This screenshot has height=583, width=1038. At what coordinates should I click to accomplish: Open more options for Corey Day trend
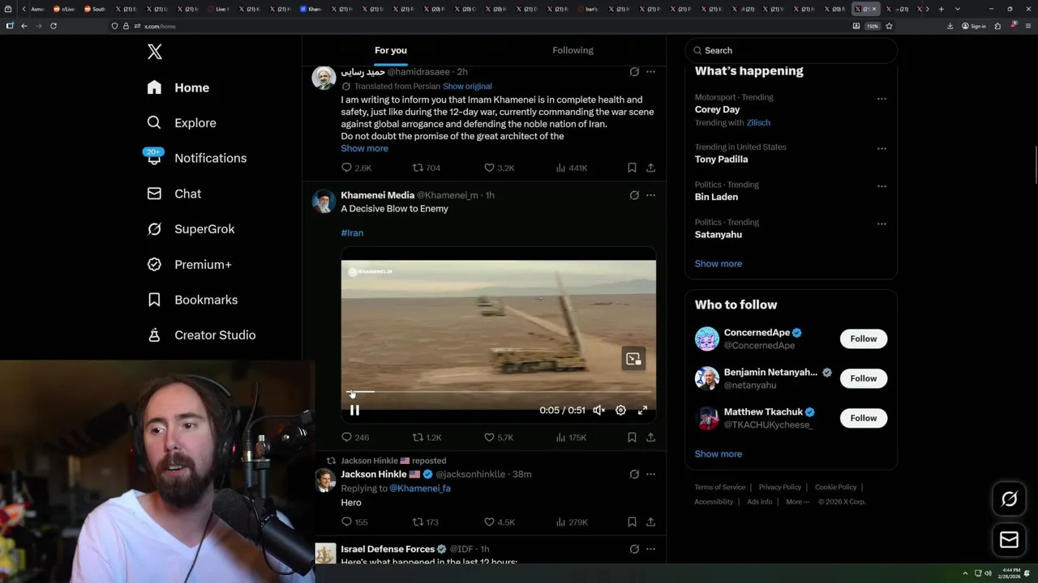(x=881, y=99)
